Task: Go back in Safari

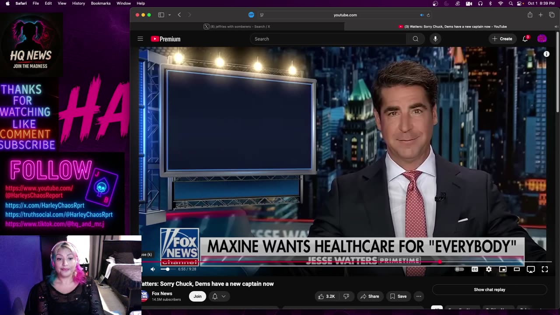Action: click(x=179, y=15)
